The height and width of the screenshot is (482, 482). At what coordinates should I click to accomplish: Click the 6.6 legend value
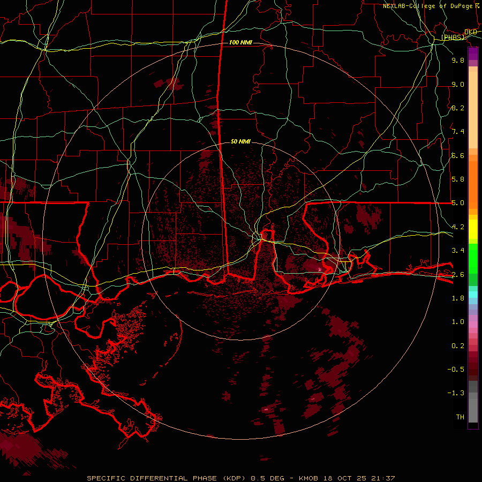pyautogui.click(x=458, y=155)
